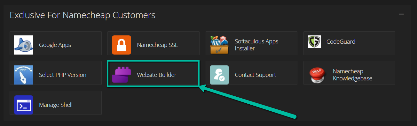
Task: Open the purple Website Builder icon
Action: [122, 75]
